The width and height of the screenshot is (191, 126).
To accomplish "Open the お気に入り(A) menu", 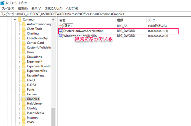I will (54, 8).
